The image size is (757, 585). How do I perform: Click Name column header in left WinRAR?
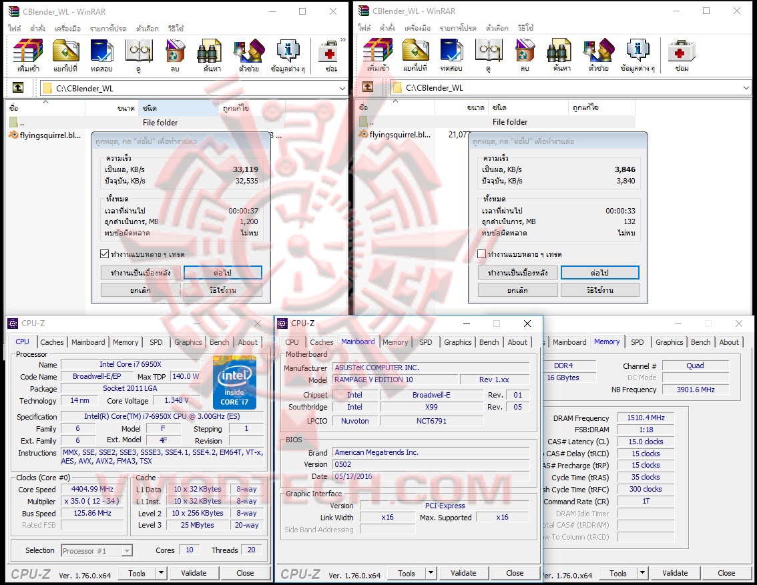[x=46, y=108]
